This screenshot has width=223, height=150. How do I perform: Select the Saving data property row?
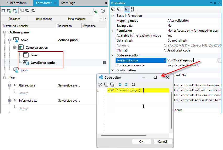(x=168, y=26)
